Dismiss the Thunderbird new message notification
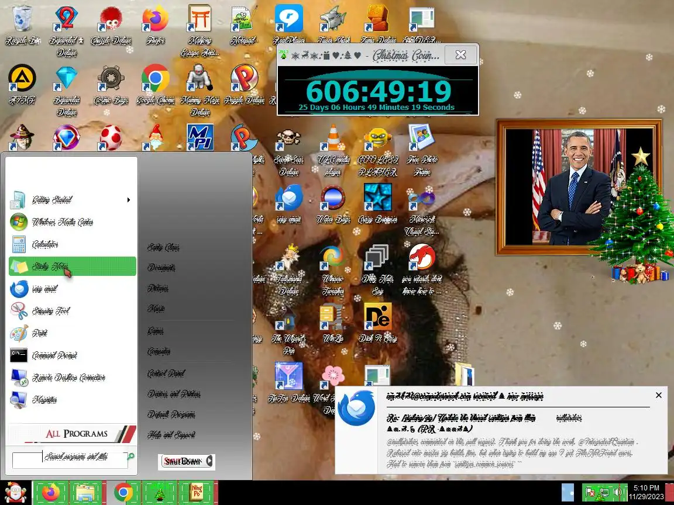 coord(659,395)
